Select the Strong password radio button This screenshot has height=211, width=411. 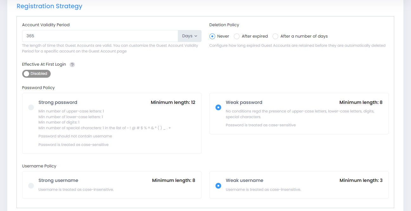click(31, 107)
